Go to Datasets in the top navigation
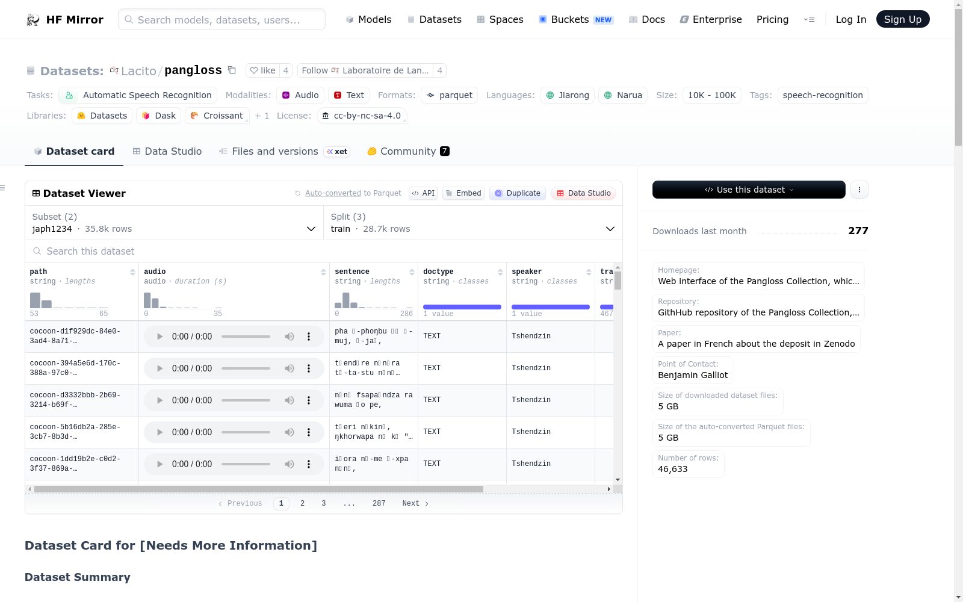This screenshot has height=602, width=963. coord(434,19)
